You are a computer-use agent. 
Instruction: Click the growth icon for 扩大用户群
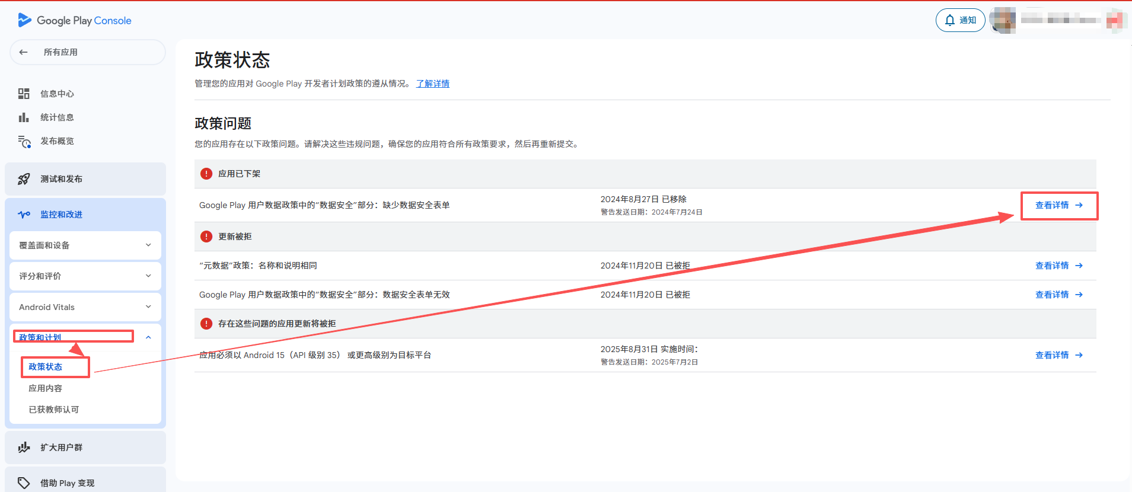click(x=24, y=448)
